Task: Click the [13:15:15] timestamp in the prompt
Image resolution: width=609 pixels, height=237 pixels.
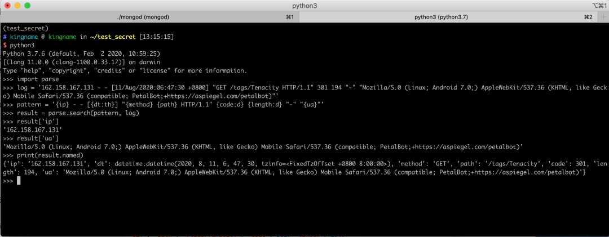Action: click(x=156, y=37)
